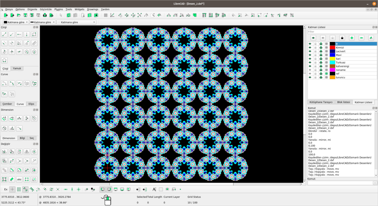
Task: Open a drawing with the folder icon
Action: click(19, 15)
